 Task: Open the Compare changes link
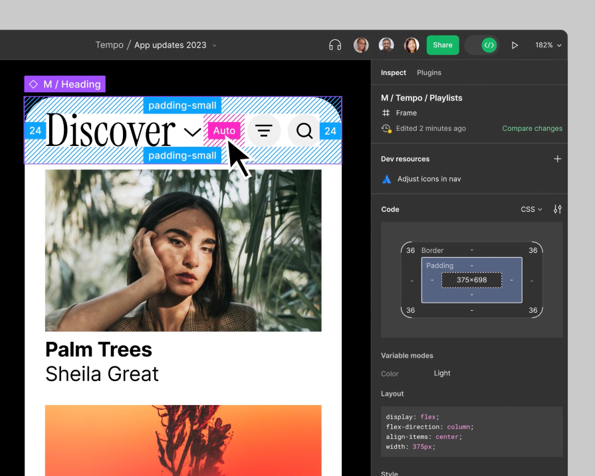pos(532,128)
